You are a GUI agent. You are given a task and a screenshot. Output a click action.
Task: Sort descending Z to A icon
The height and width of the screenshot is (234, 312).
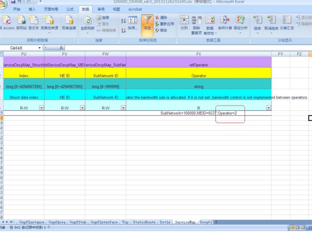click(123, 30)
